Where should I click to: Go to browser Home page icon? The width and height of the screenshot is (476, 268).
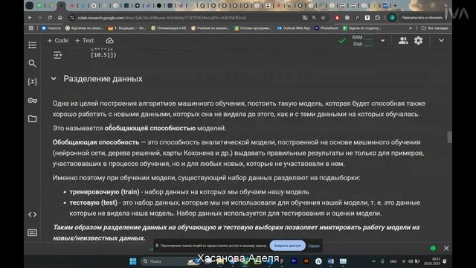[59, 18]
